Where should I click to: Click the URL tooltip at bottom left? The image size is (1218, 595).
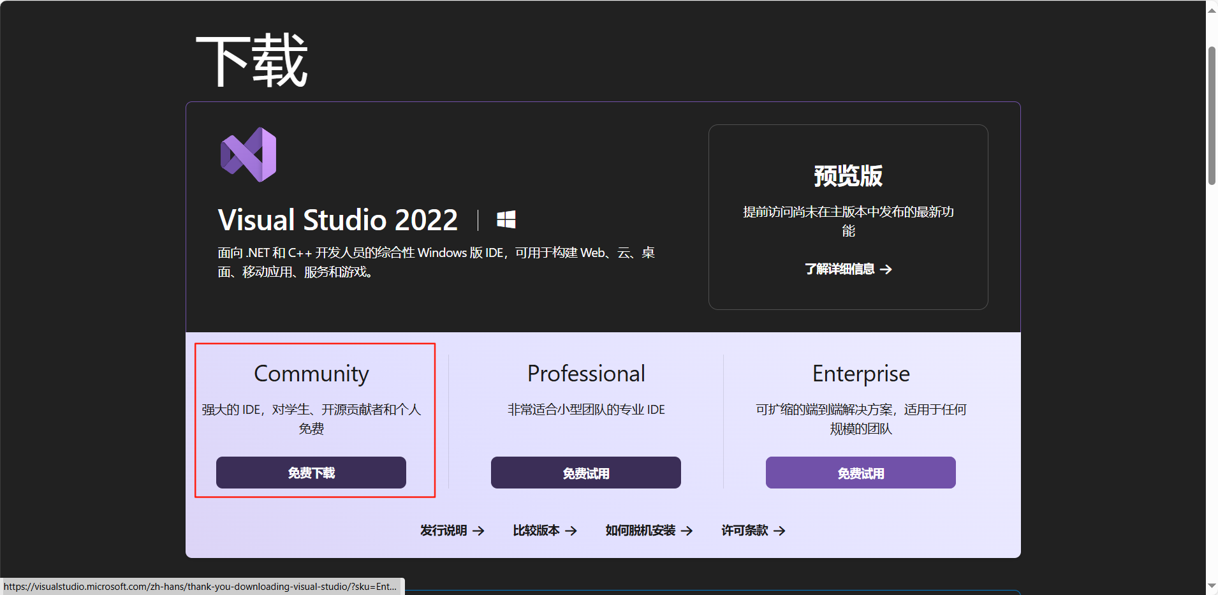click(201, 586)
